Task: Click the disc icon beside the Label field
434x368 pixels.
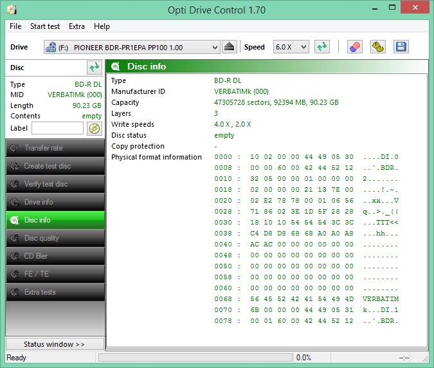Action: point(94,128)
